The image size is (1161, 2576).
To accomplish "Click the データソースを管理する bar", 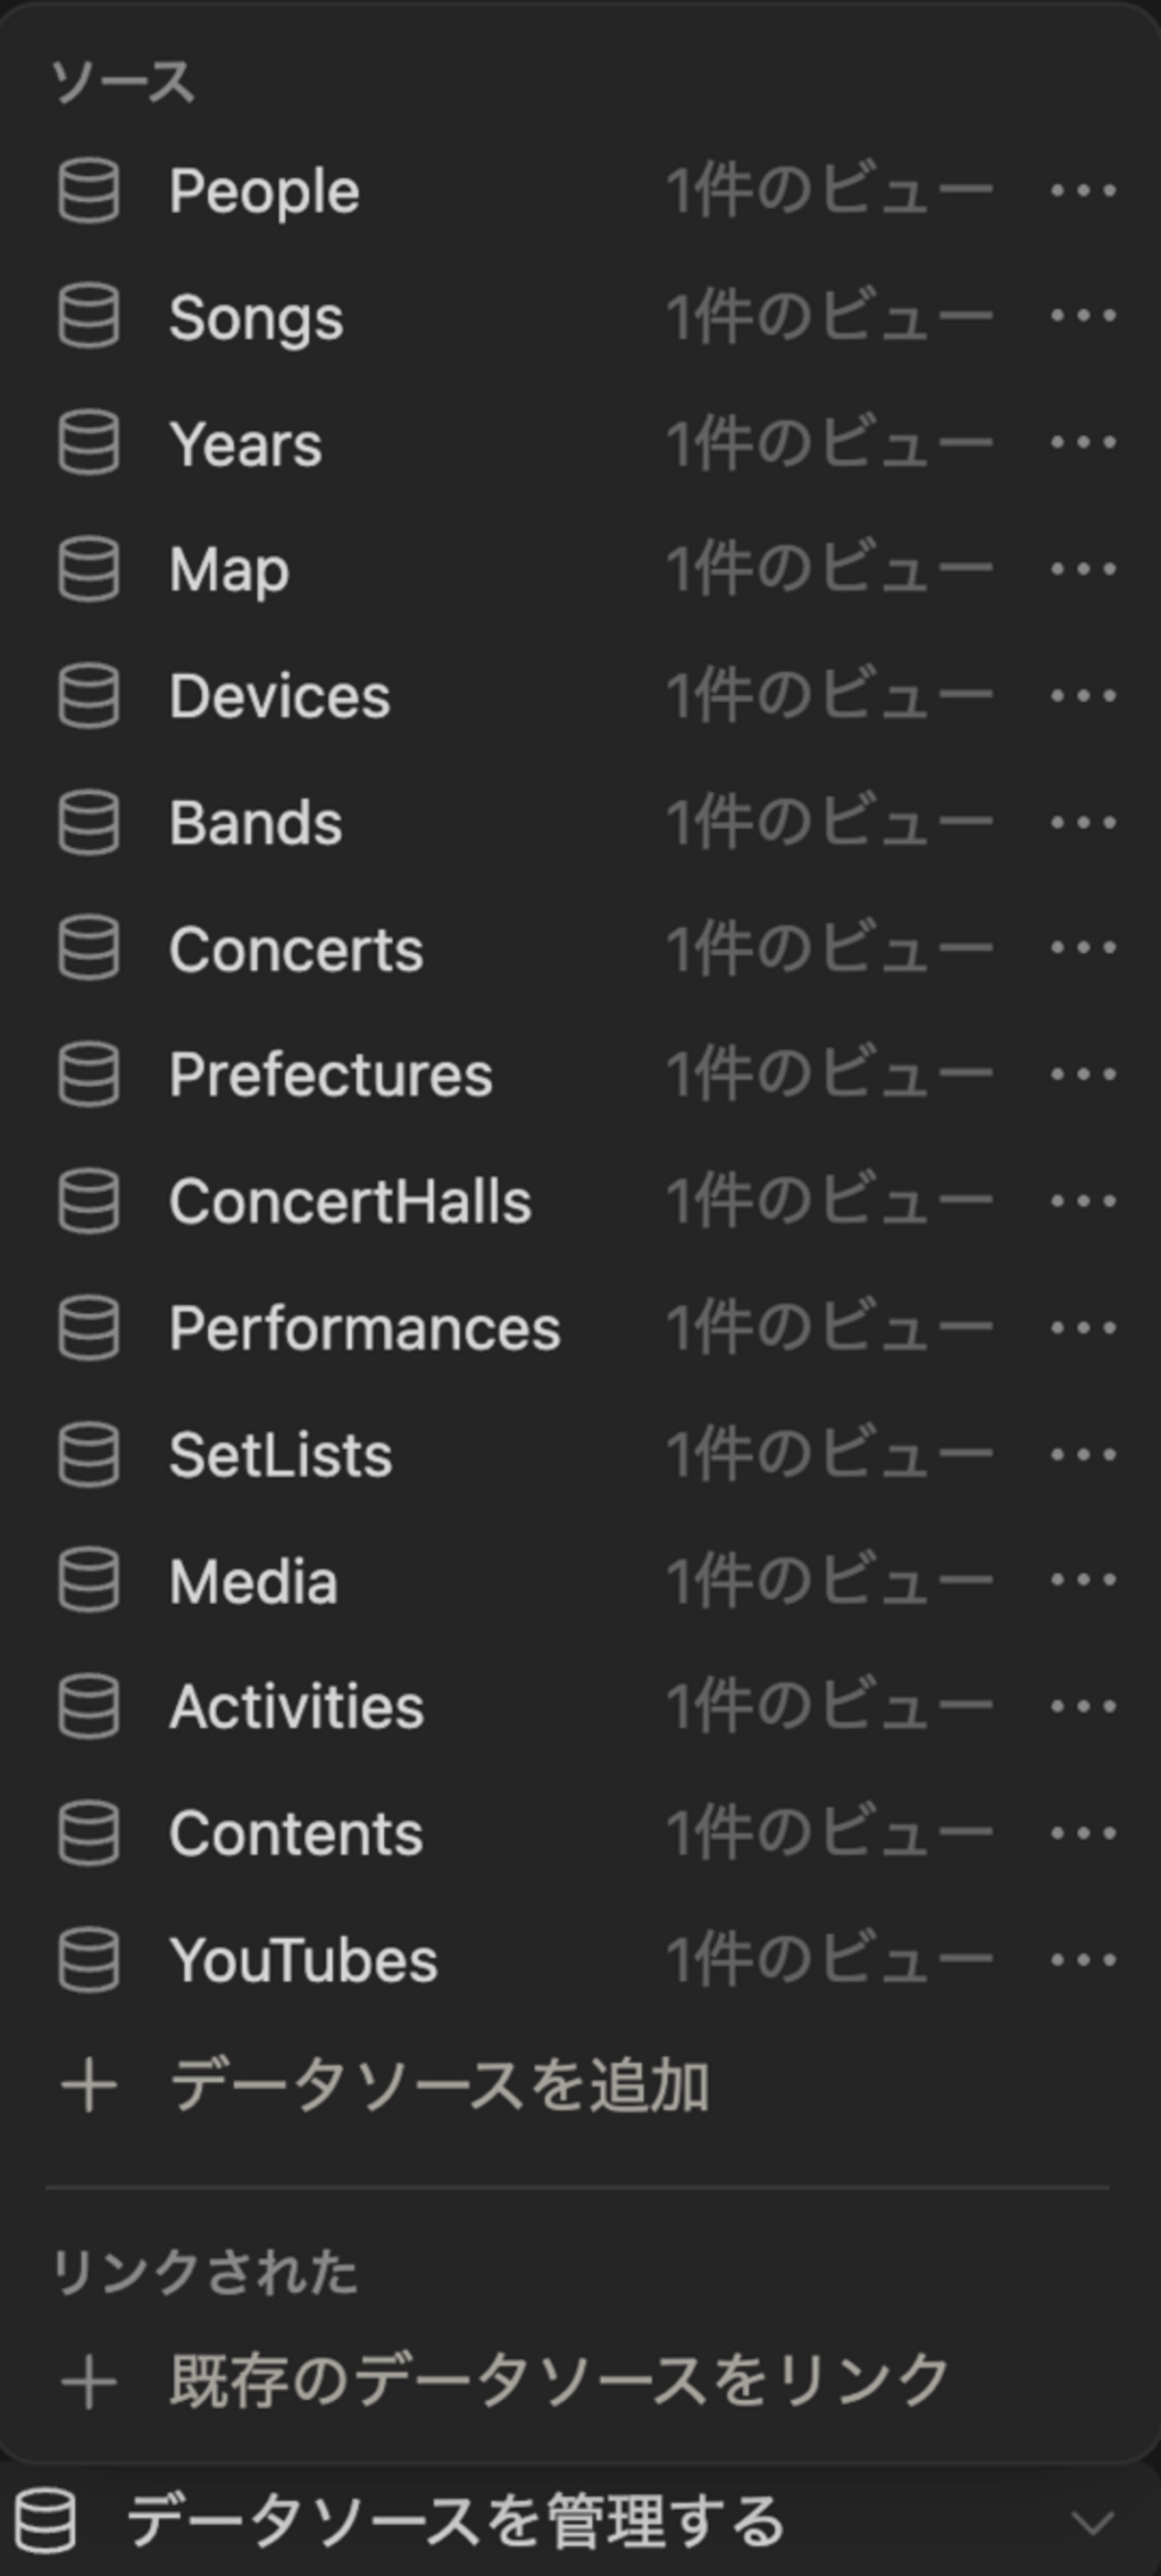I will [580, 2521].
